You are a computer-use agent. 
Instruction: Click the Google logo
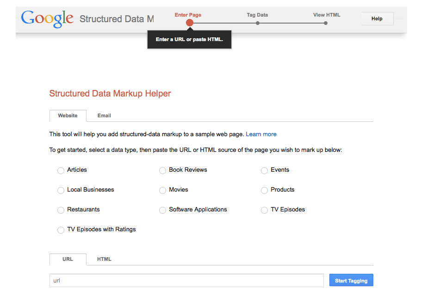tap(47, 19)
